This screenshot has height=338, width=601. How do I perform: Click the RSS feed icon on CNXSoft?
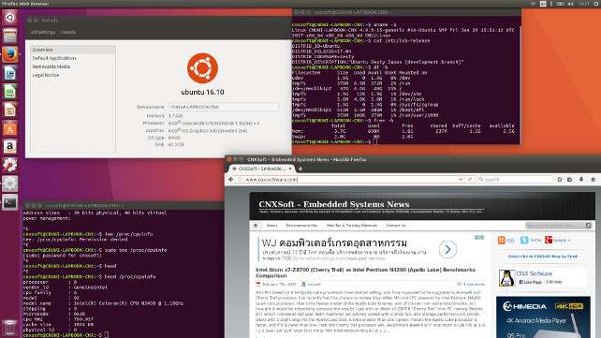click(502, 241)
